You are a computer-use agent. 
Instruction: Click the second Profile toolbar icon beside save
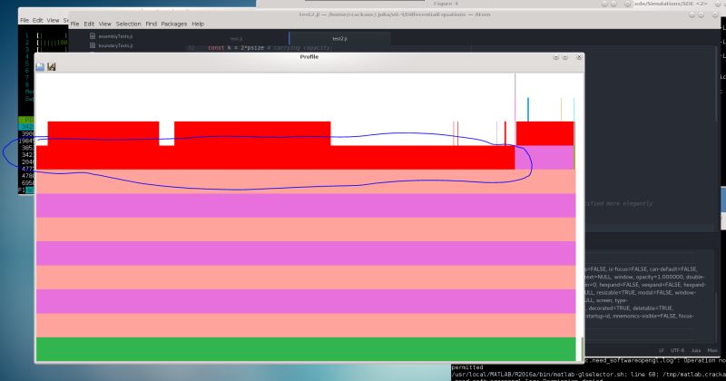pos(52,67)
